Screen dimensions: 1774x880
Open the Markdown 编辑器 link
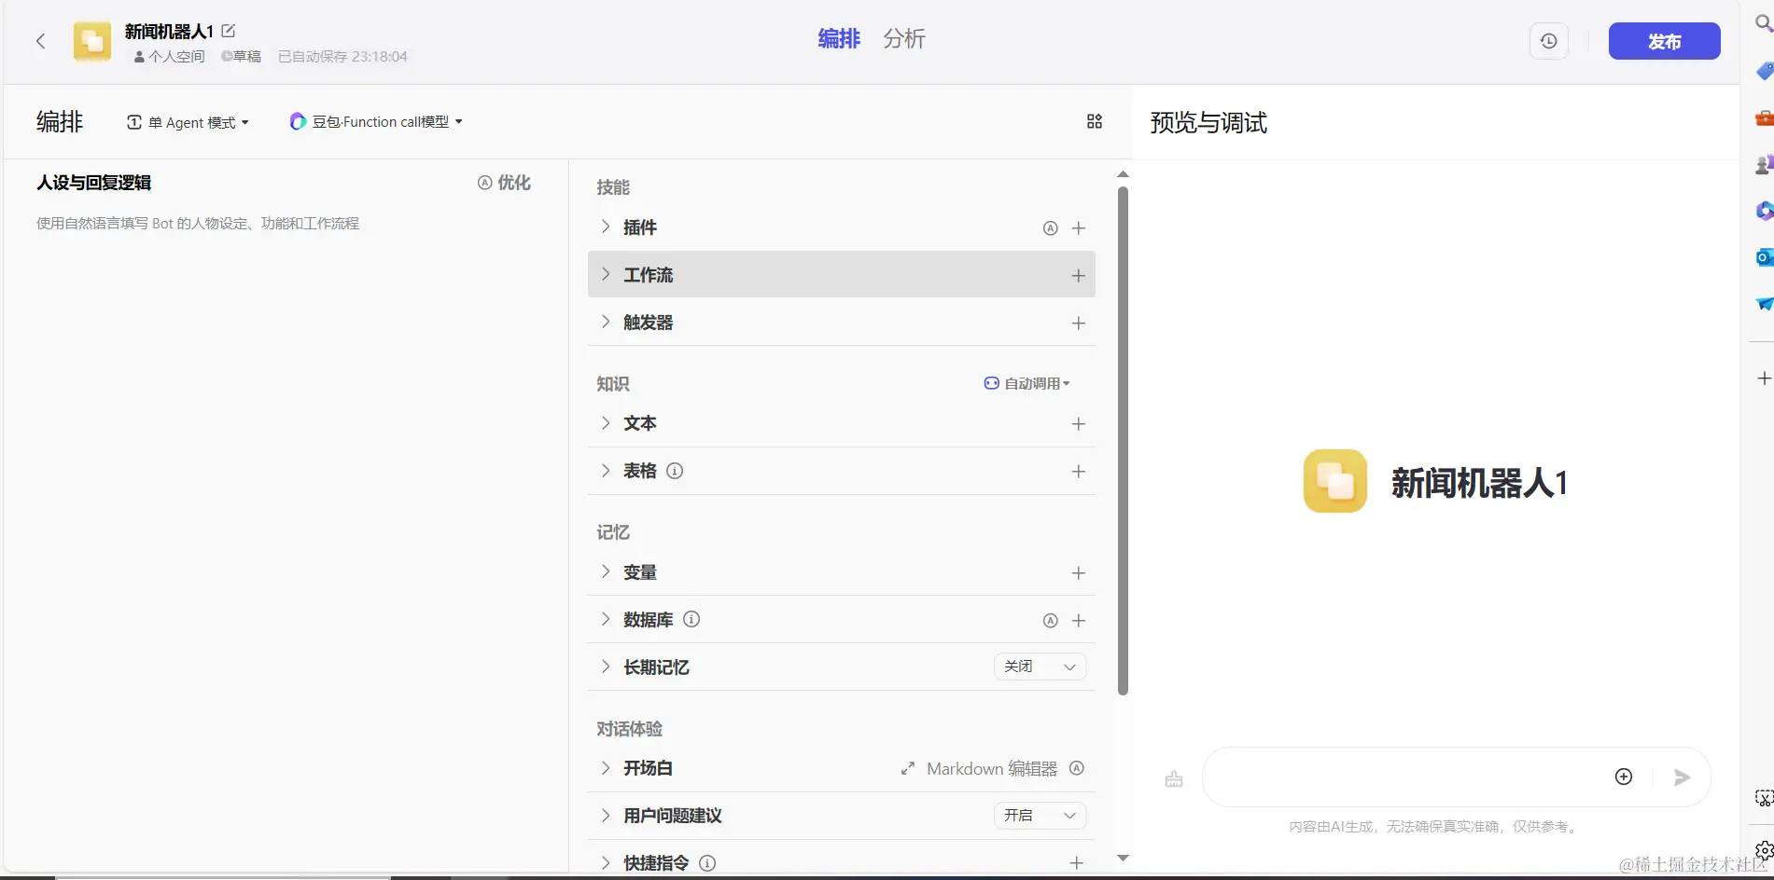[x=992, y=769]
